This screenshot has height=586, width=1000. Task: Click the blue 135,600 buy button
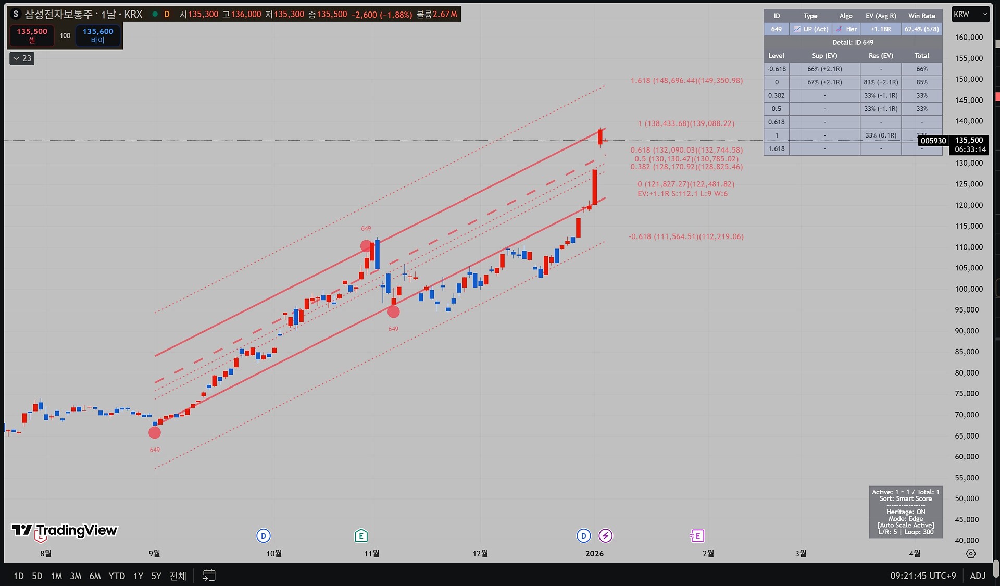coord(98,35)
